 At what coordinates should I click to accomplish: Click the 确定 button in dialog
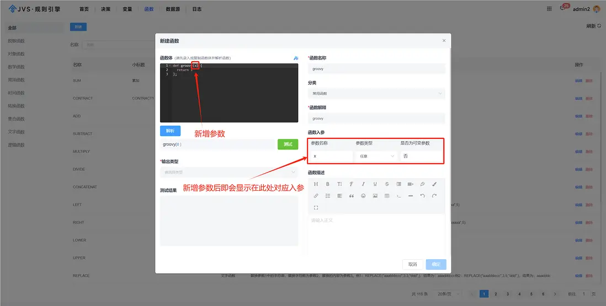tap(436, 264)
